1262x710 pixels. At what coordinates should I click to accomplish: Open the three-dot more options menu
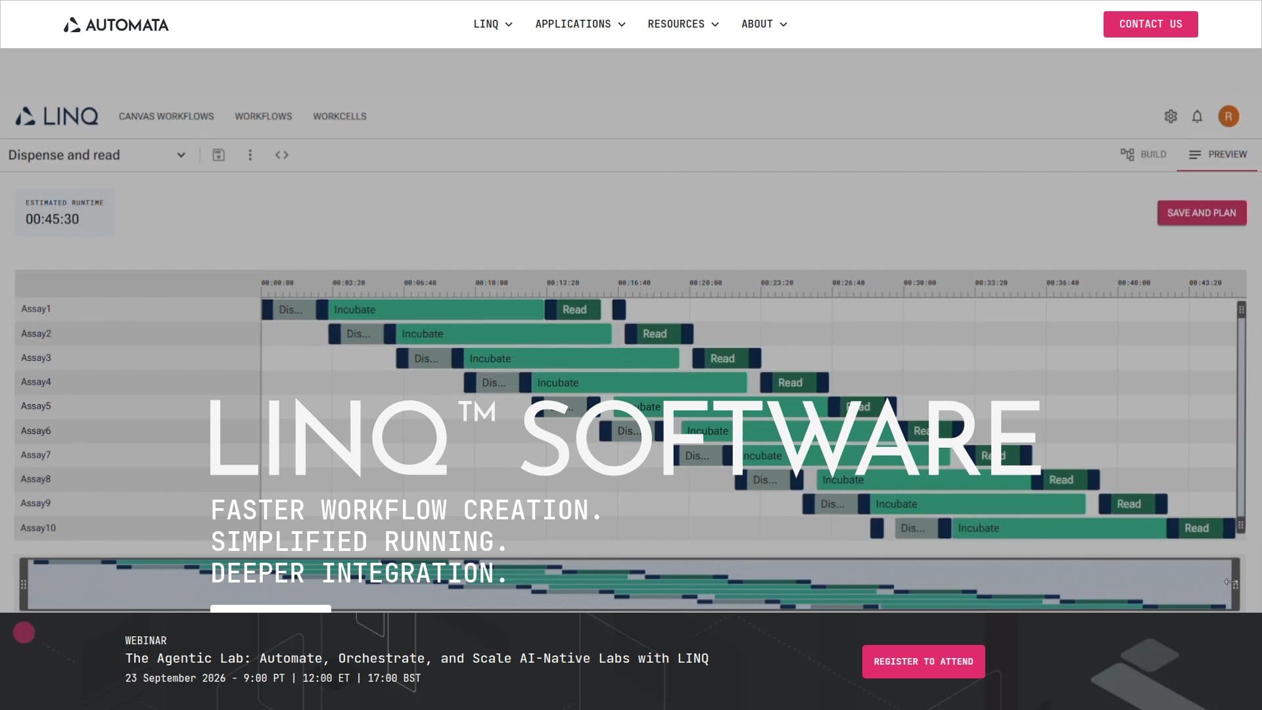[x=250, y=155]
